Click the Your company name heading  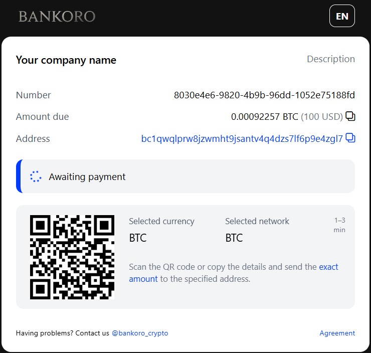66,60
